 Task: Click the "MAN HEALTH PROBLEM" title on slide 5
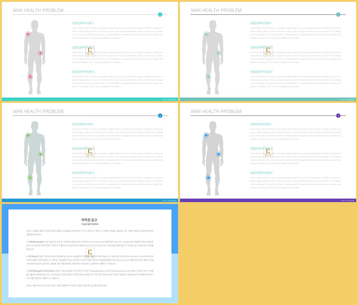coord(216,111)
